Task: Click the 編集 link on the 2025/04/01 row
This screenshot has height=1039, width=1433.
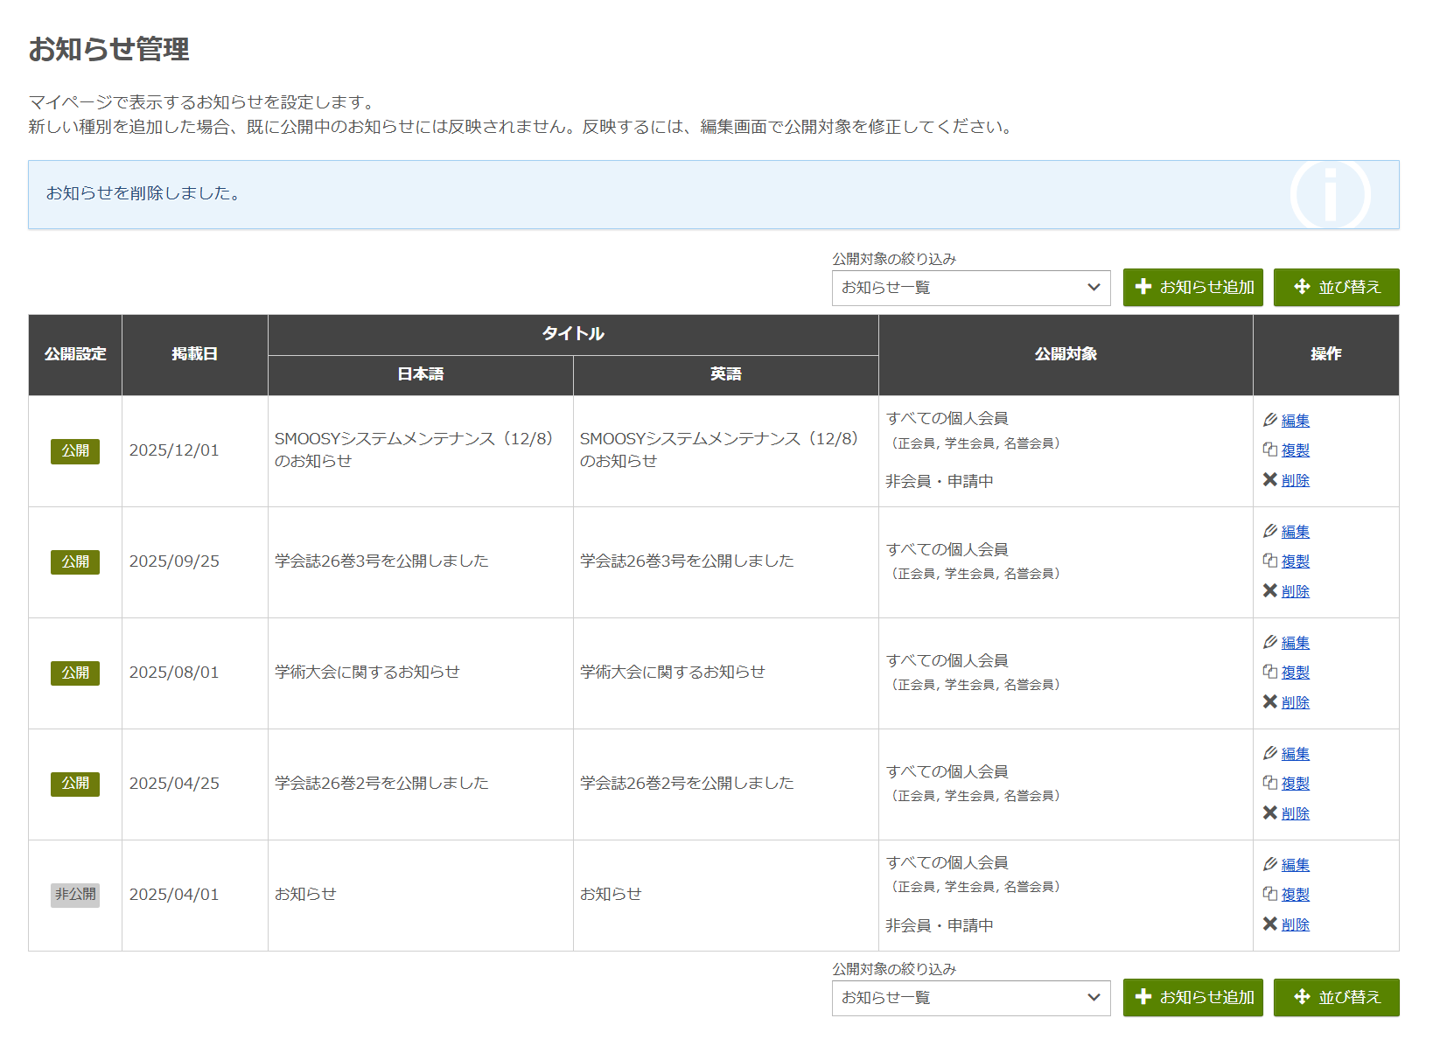Action: [x=1295, y=864]
